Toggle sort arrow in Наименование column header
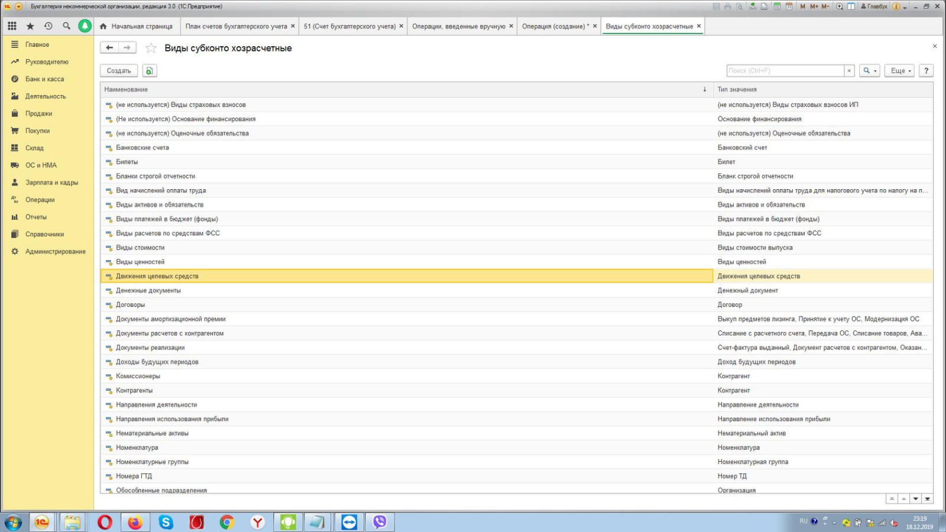 click(704, 90)
